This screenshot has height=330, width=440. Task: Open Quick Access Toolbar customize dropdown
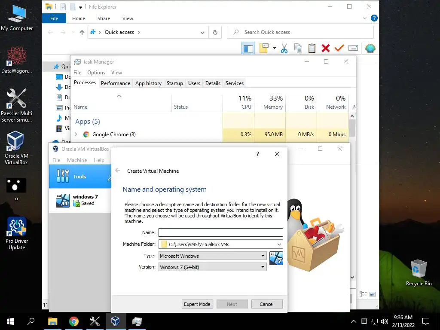[80, 7]
